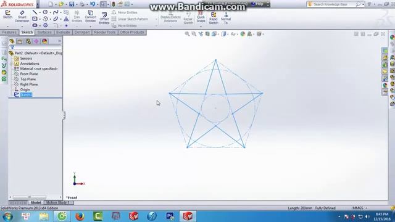Select the Spline sketch tool
The height and width of the screenshot is (222, 395).
[x=56, y=12]
